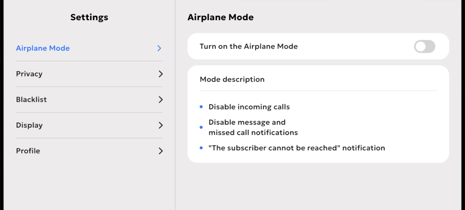Click the missed call notifications bullet text
465x210 pixels.
pyautogui.click(x=253, y=127)
